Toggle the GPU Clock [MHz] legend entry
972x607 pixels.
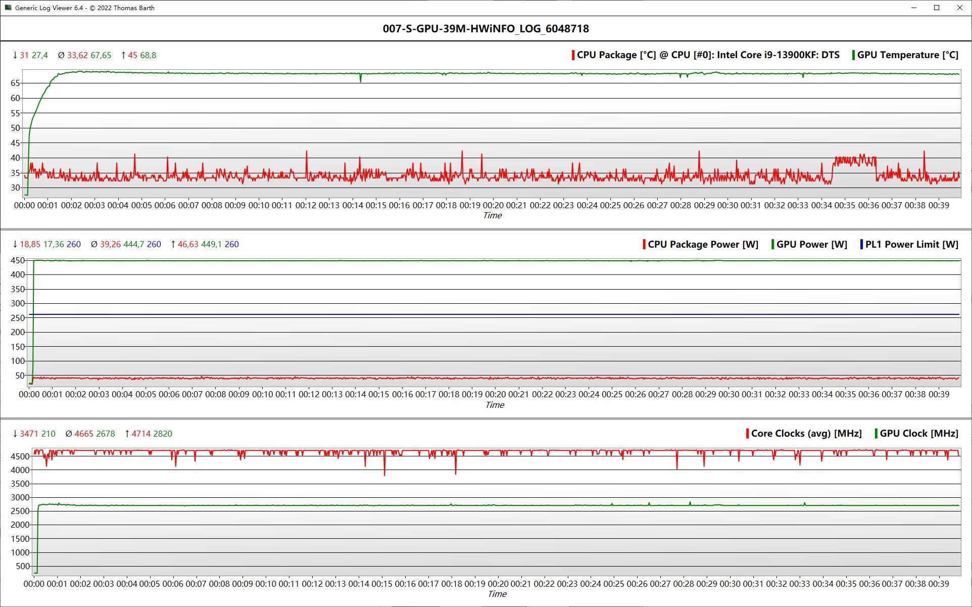pyautogui.click(x=918, y=434)
